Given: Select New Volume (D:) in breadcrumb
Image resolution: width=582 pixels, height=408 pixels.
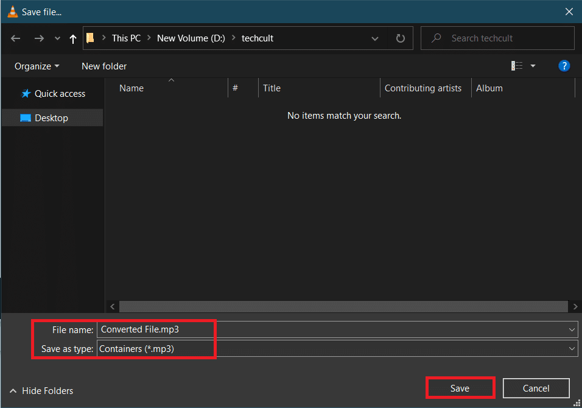Looking at the screenshot, I should click(x=191, y=38).
